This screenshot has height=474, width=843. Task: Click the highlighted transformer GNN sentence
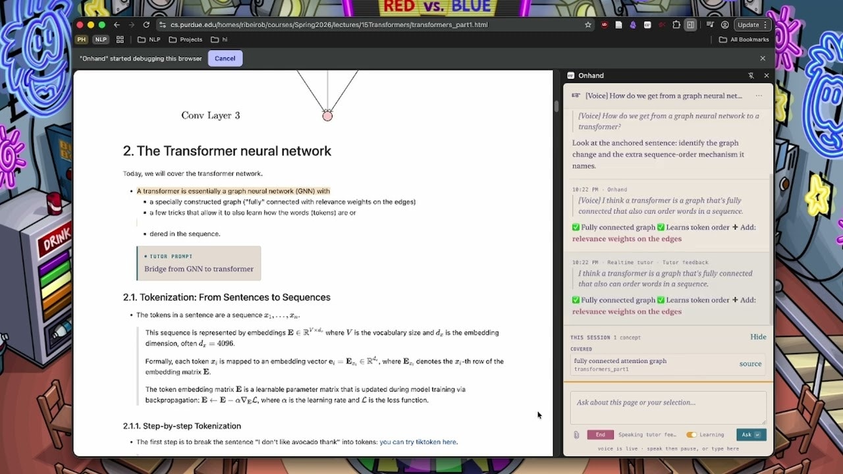click(233, 191)
